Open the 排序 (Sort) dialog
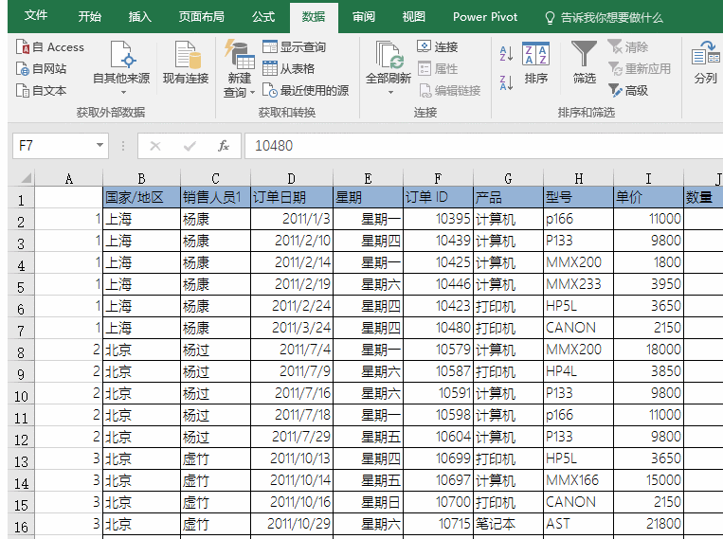The height and width of the screenshot is (539, 723). (535, 63)
